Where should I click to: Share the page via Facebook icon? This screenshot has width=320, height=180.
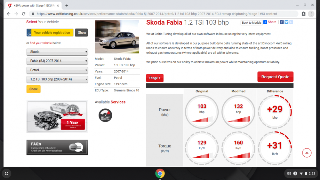[282, 22]
